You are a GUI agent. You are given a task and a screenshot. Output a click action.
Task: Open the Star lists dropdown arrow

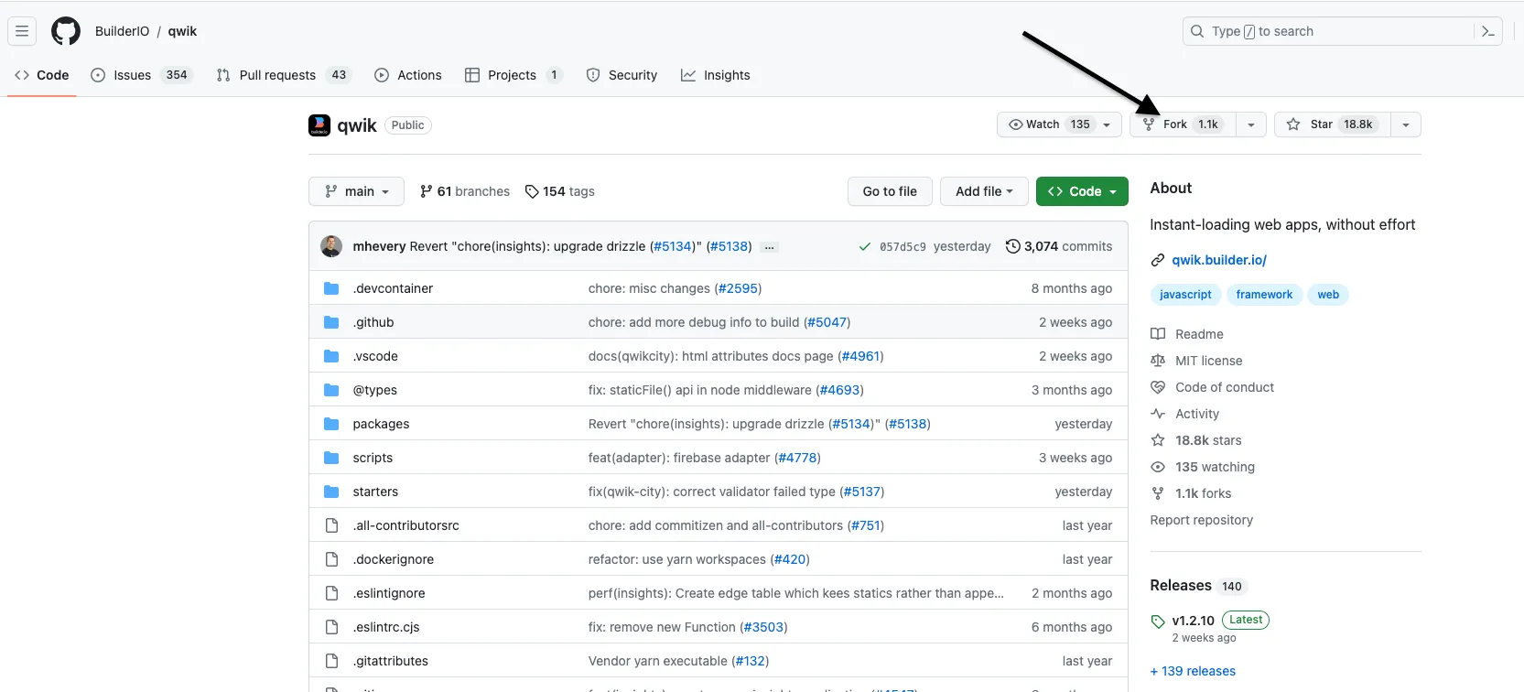click(x=1406, y=124)
